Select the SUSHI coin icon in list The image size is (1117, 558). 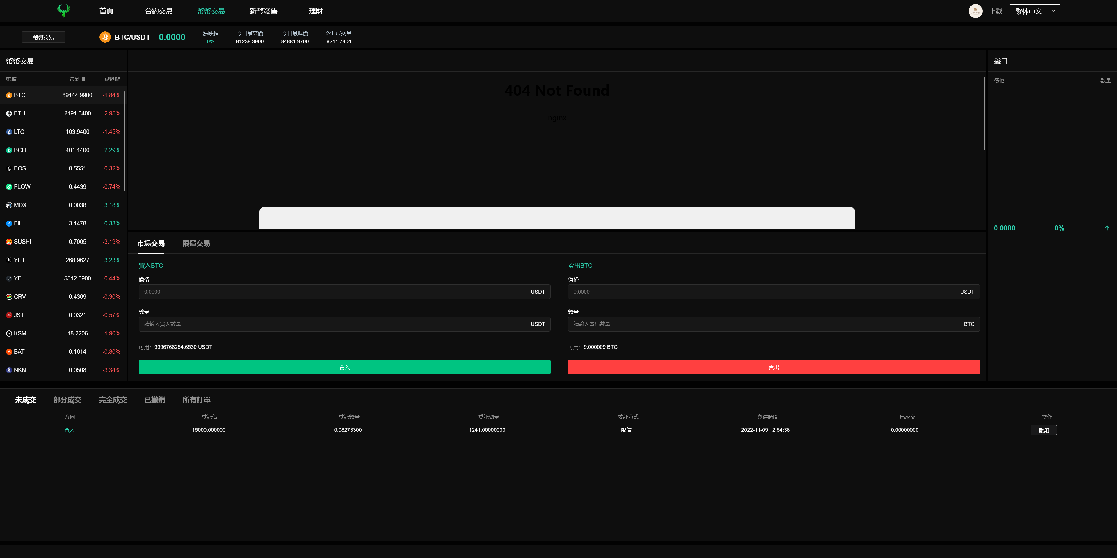coord(9,242)
